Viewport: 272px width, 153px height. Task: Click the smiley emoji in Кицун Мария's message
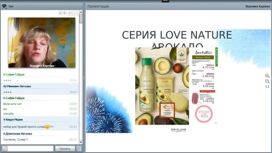click(x=47, y=127)
